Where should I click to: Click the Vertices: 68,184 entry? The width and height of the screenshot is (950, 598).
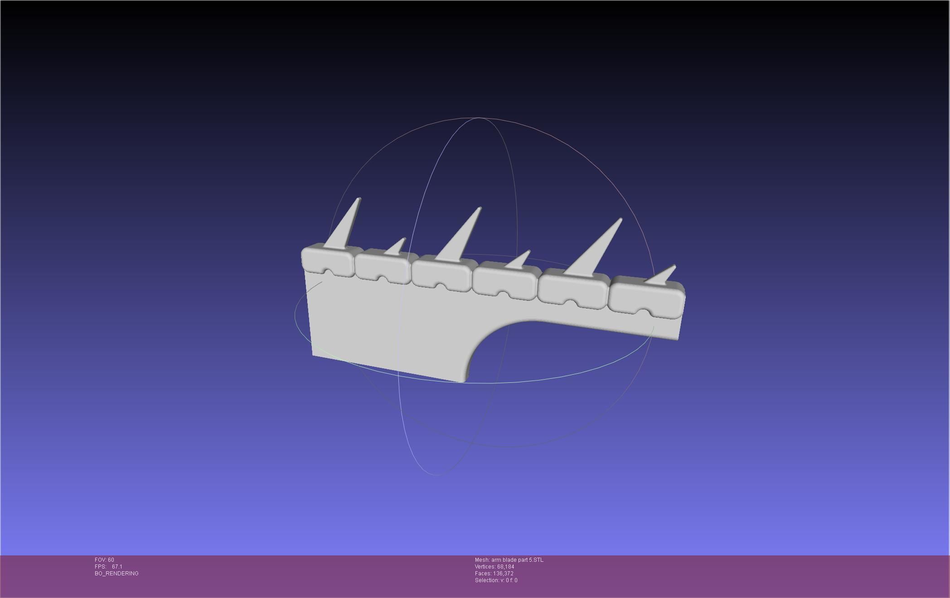pos(494,567)
